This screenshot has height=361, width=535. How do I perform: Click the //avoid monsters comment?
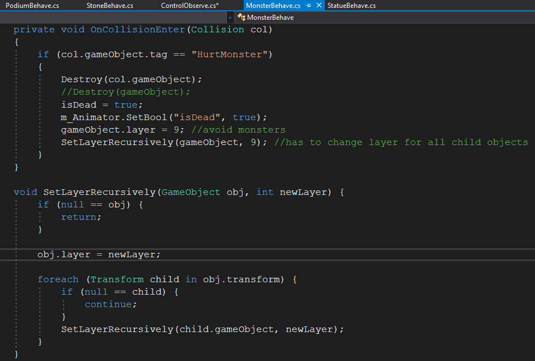tap(238, 130)
